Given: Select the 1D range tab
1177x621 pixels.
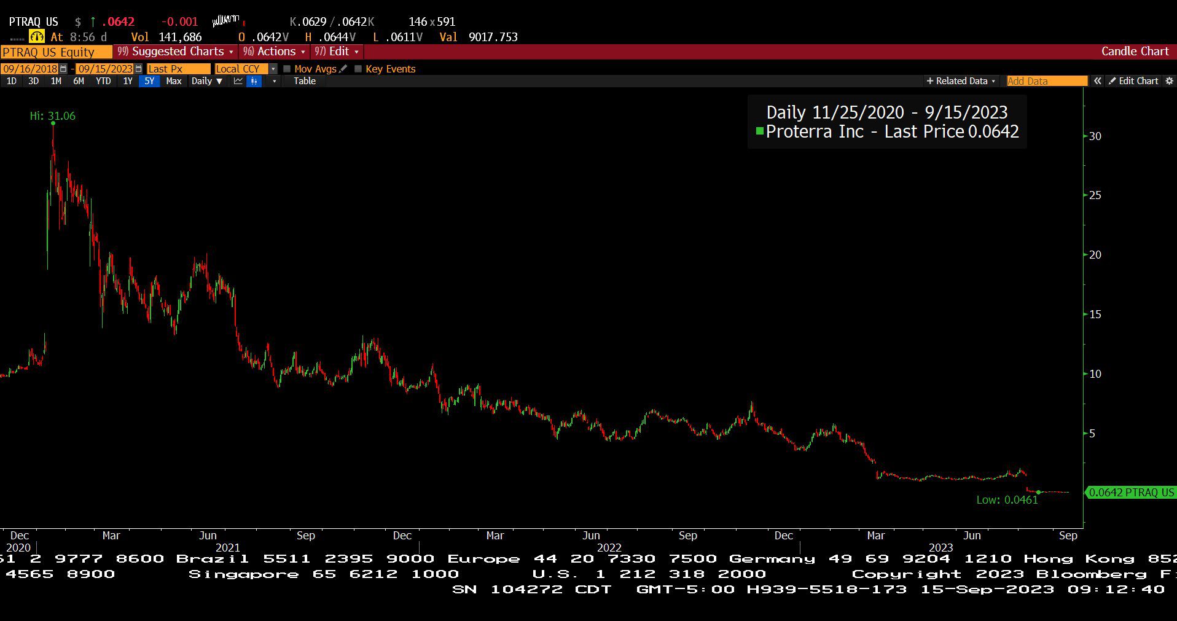Looking at the screenshot, I should 11,81.
